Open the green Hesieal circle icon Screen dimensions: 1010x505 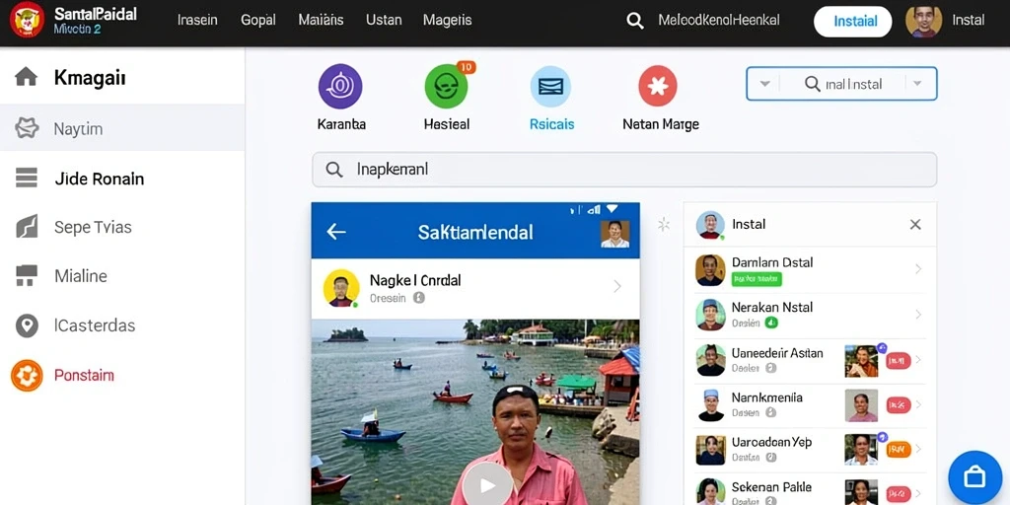tap(446, 87)
